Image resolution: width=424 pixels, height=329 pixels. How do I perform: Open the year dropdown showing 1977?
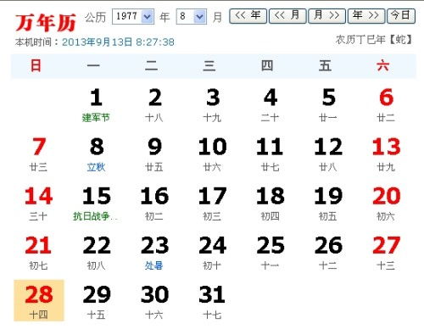pos(133,16)
